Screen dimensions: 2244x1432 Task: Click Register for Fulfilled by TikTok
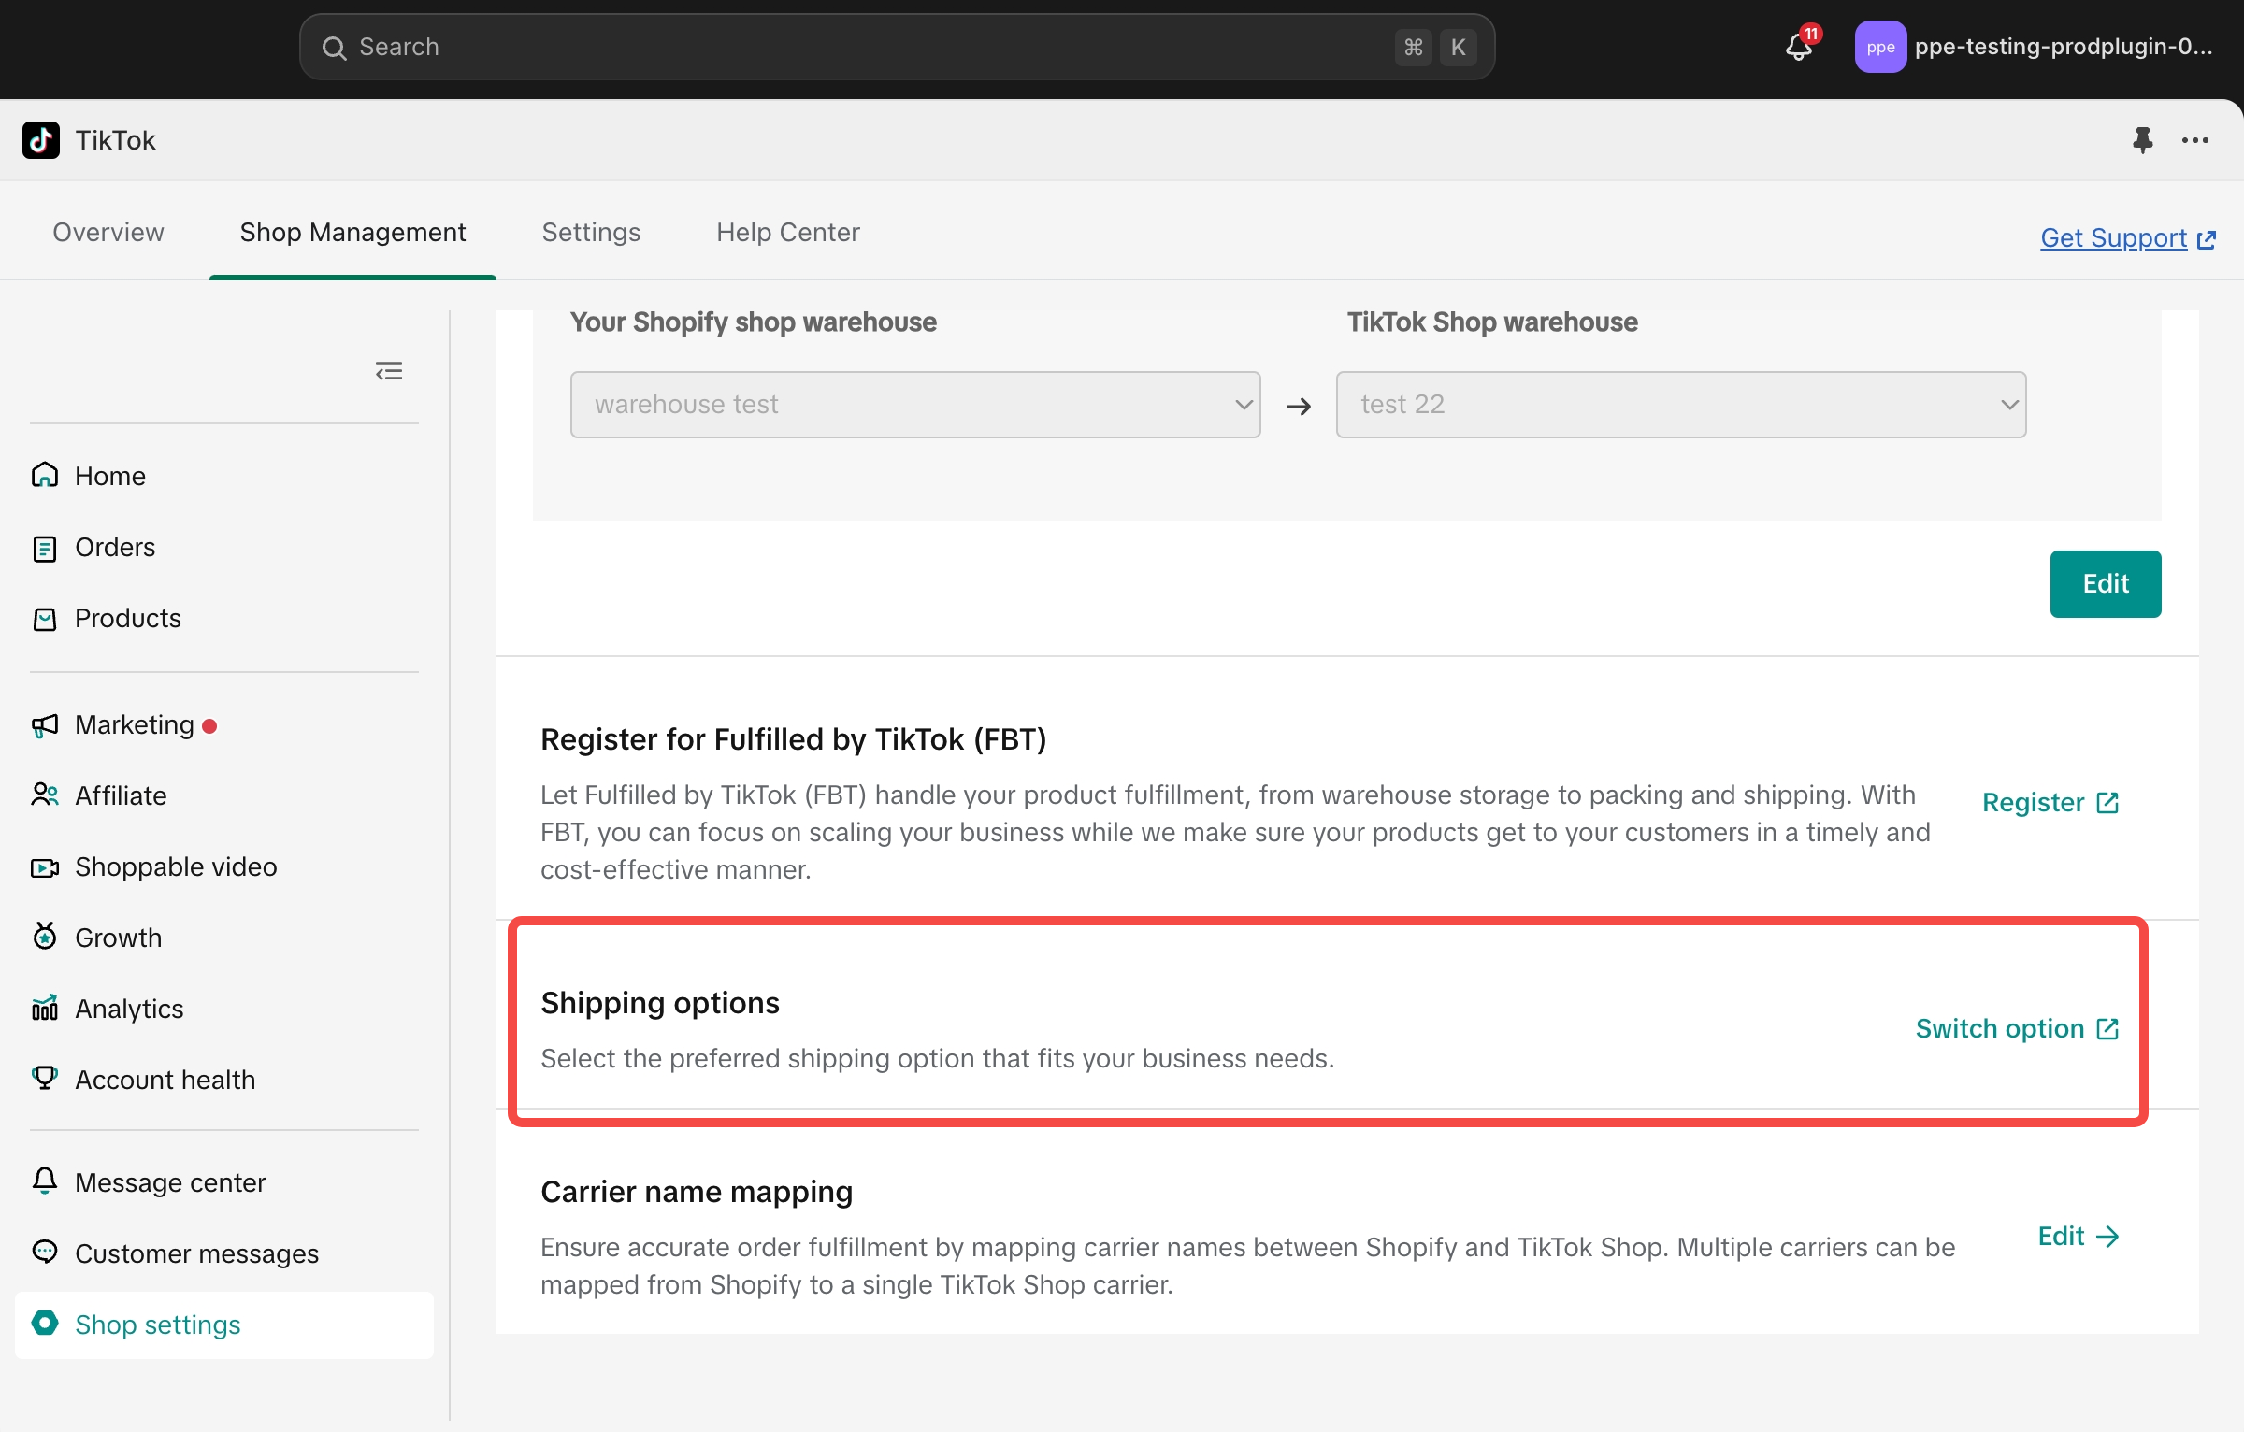point(2050,802)
